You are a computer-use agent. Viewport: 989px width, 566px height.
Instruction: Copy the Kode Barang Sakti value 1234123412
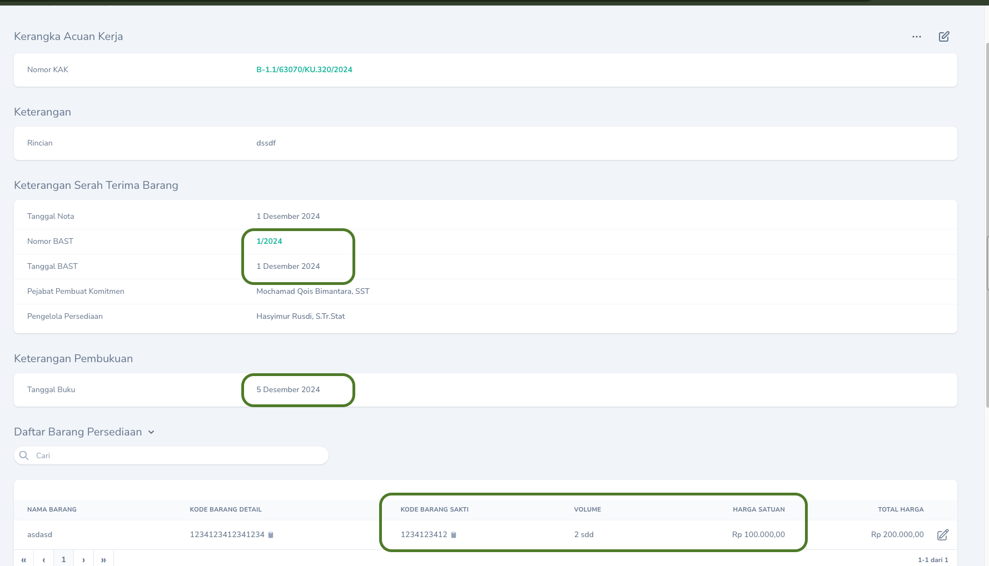click(454, 535)
